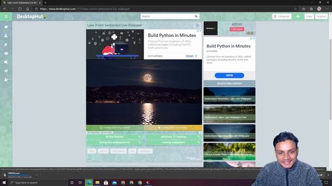Screen dimensions: 332x186
Task: Click the 'wallpapers' tag chip
Action: 145,151
